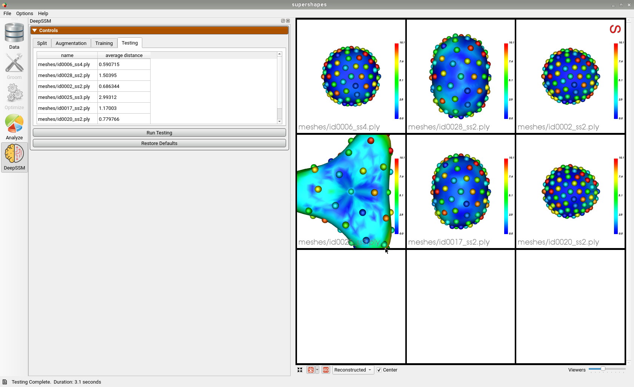Open the Reconstructed display mode dropdown
This screenshot has height=387, width=634.
pyautogui.click(x=353, y=370)
